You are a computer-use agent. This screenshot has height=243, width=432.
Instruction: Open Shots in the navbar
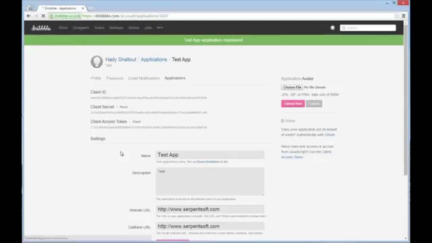63,28
